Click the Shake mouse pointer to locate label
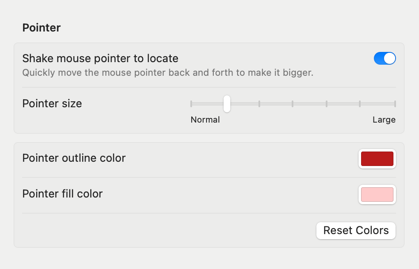This screenshot has width=419, height=269. pyautogui.click(x=100, y=58)
